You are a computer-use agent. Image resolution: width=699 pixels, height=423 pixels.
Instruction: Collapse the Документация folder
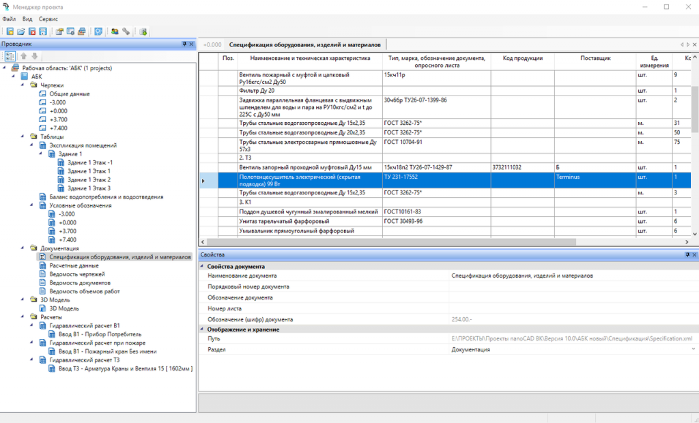[x=23, y=248]
